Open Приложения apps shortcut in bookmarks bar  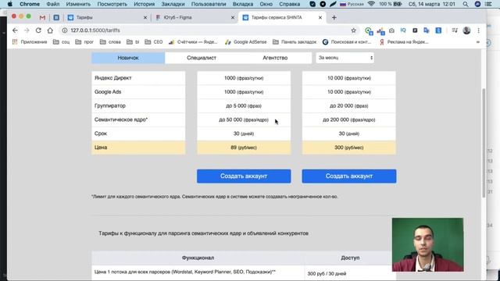30,41
